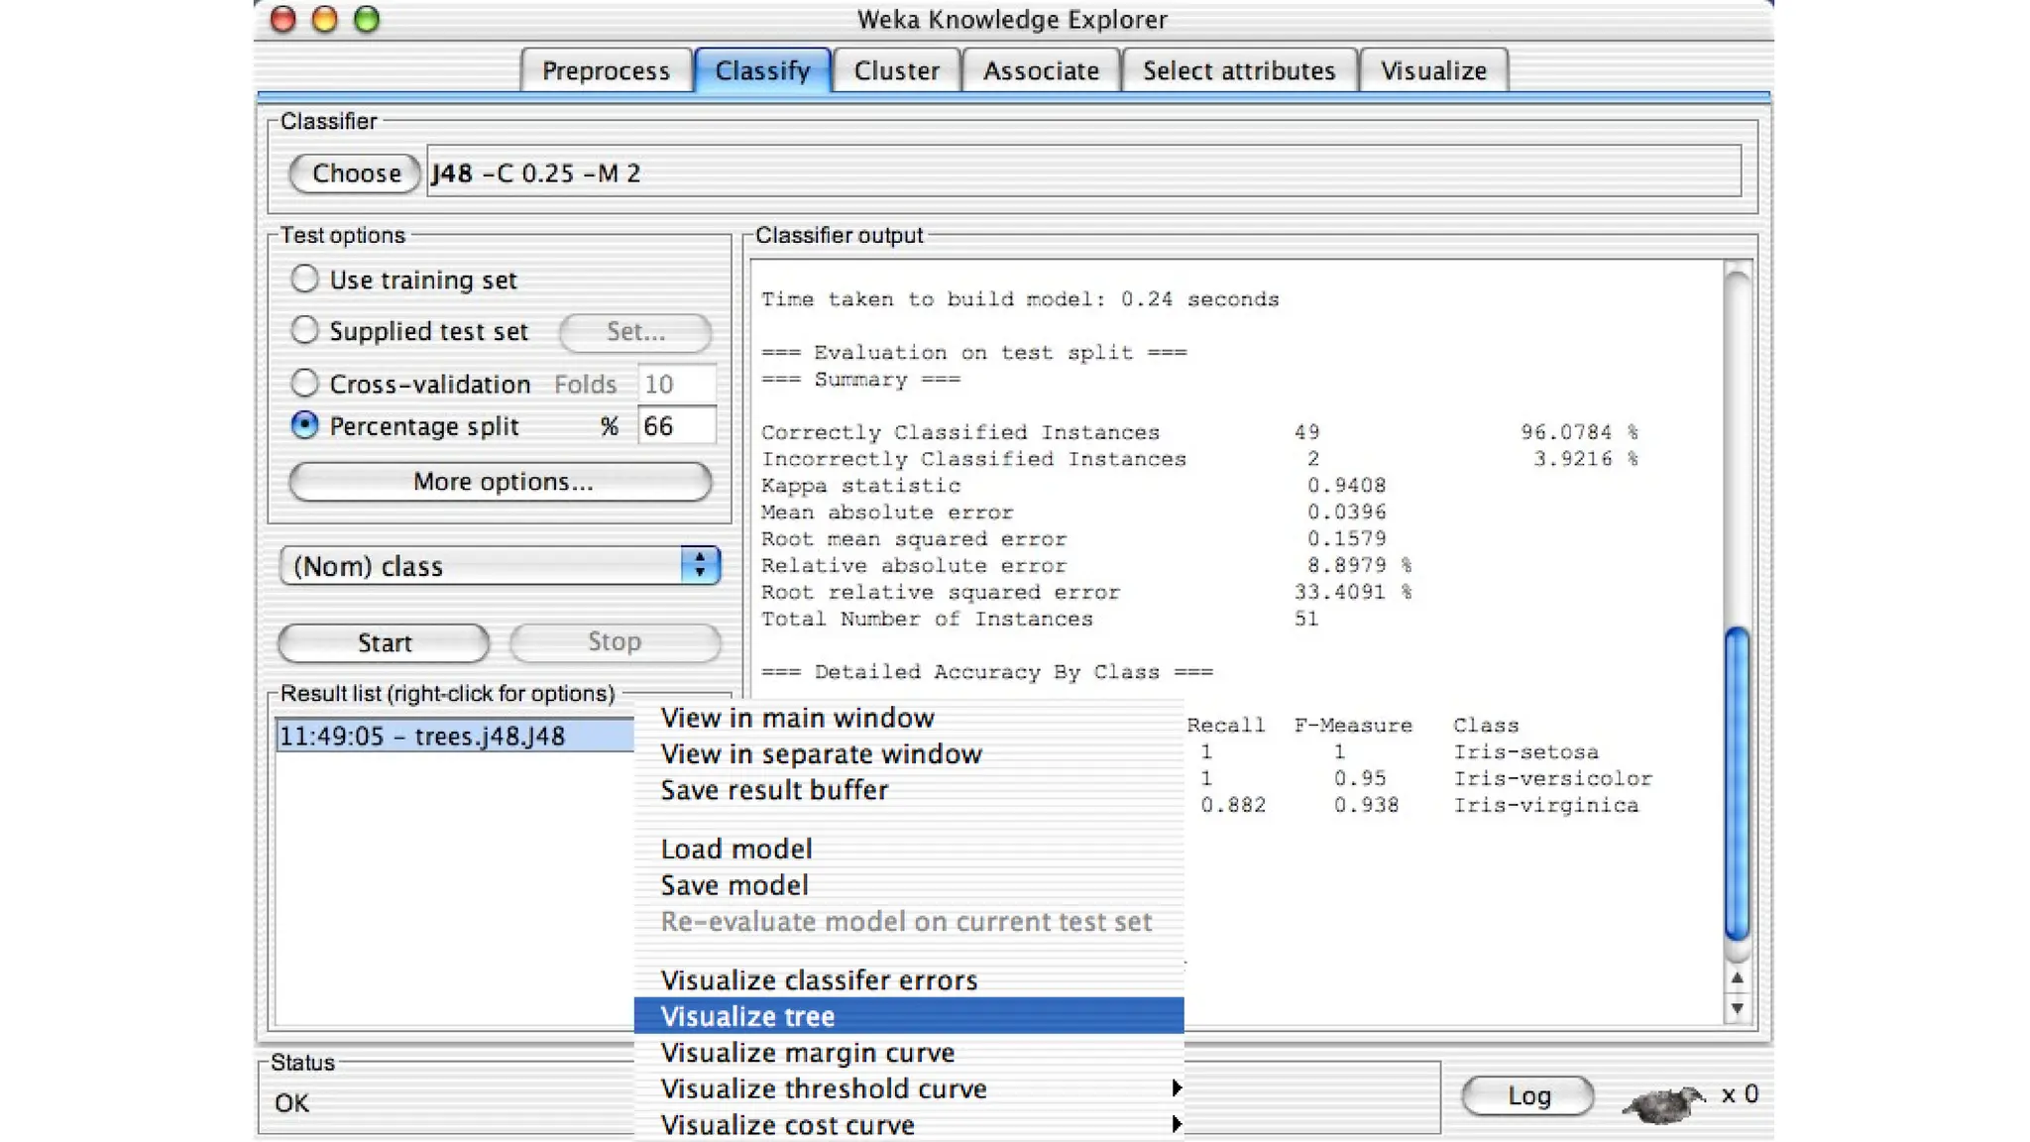Viewport: 2030px width, 1142px height.
Task: Click the scrollbar up arrow in output
Action: (1737, 978)
